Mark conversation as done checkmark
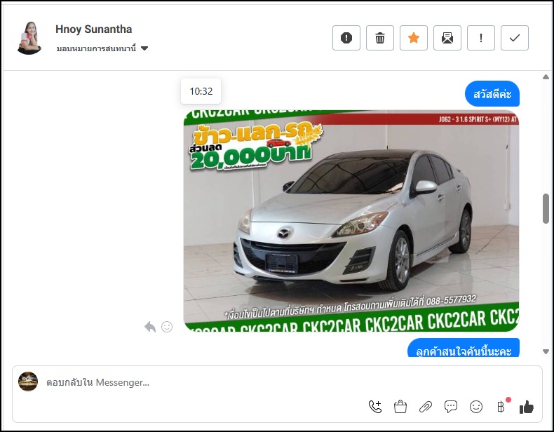554x432 pixels. (x=515, y=38)
